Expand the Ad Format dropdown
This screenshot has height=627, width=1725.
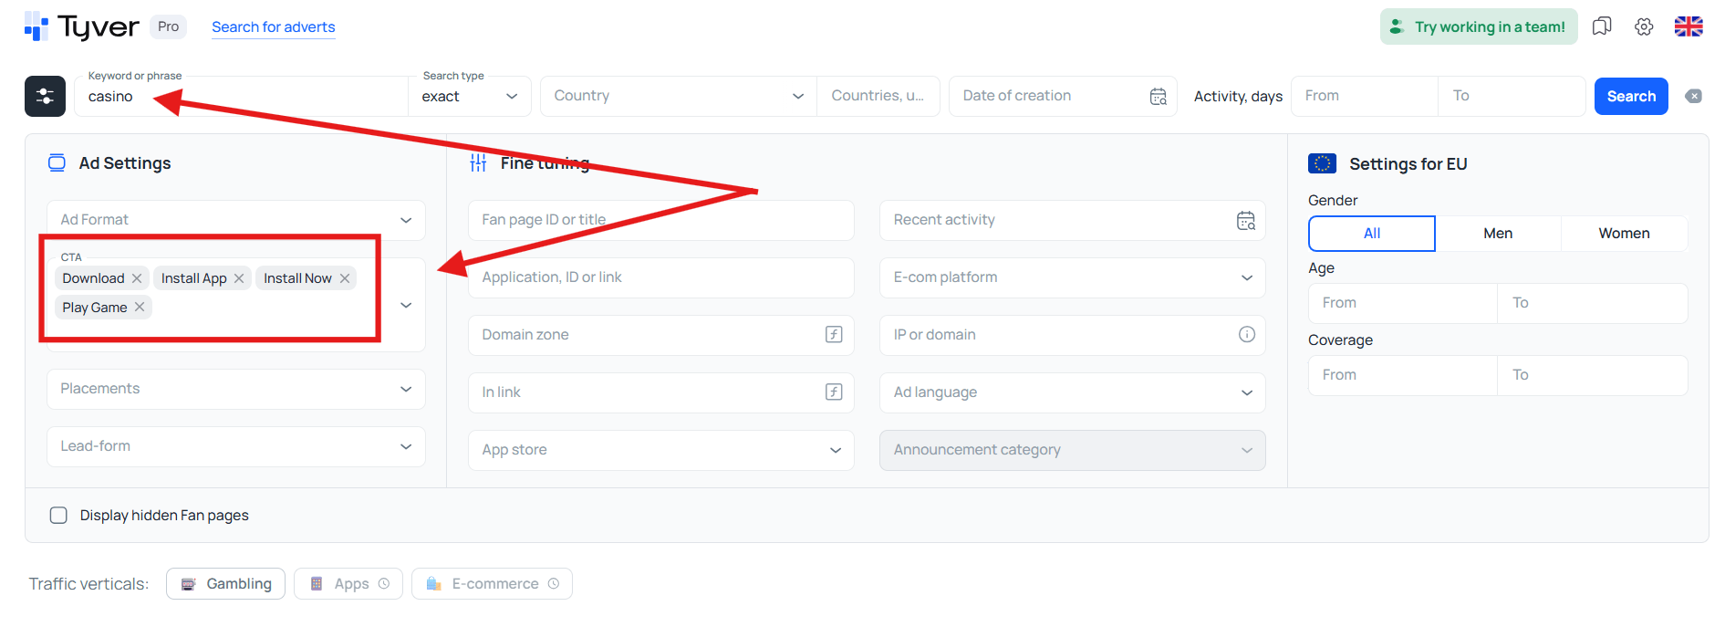coord(406,220)
